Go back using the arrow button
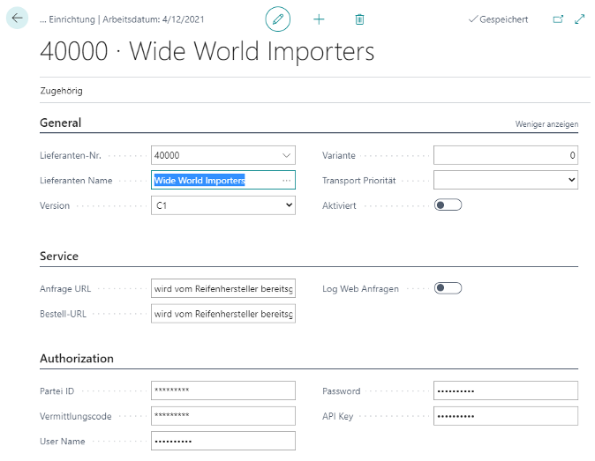595x461 pixels. (17, 18)
